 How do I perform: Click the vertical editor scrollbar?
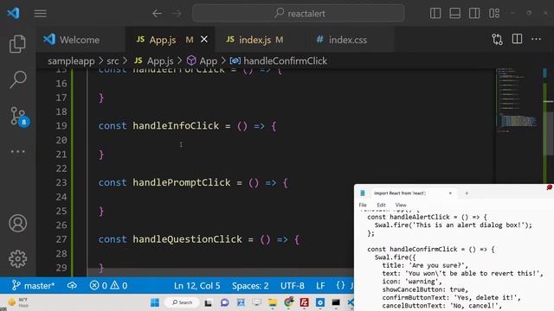[x=548, y=133]
